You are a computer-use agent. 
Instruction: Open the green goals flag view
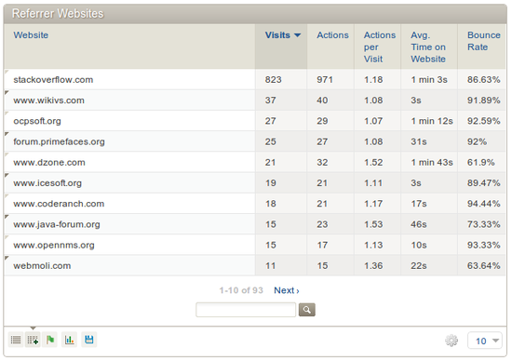pos(50,340)
